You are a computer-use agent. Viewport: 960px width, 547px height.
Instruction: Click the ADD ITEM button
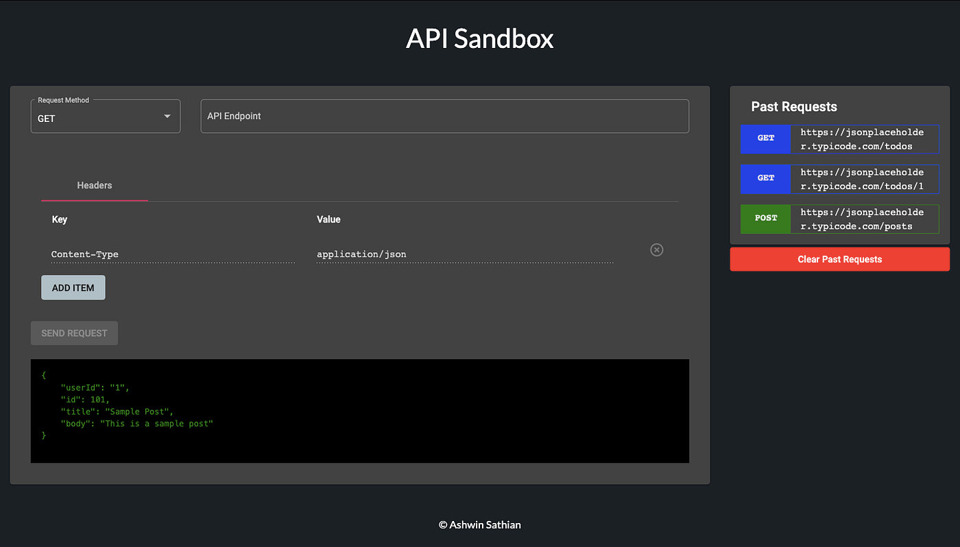73,287
